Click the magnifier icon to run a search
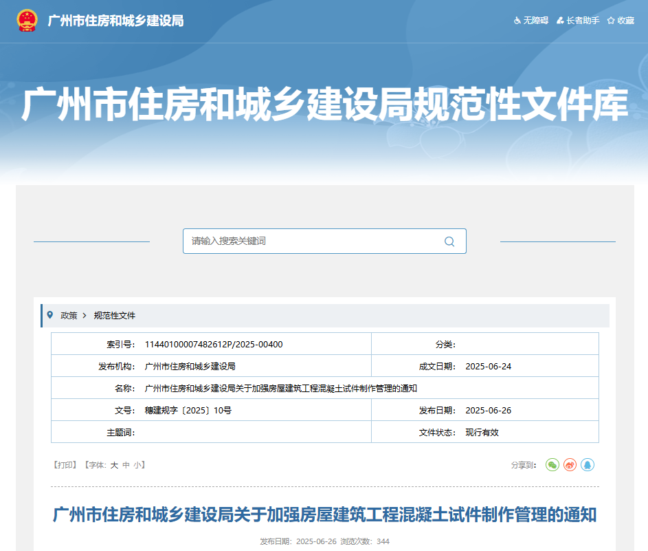This screenshot has height=551, width=648. [x=449, y=241]
